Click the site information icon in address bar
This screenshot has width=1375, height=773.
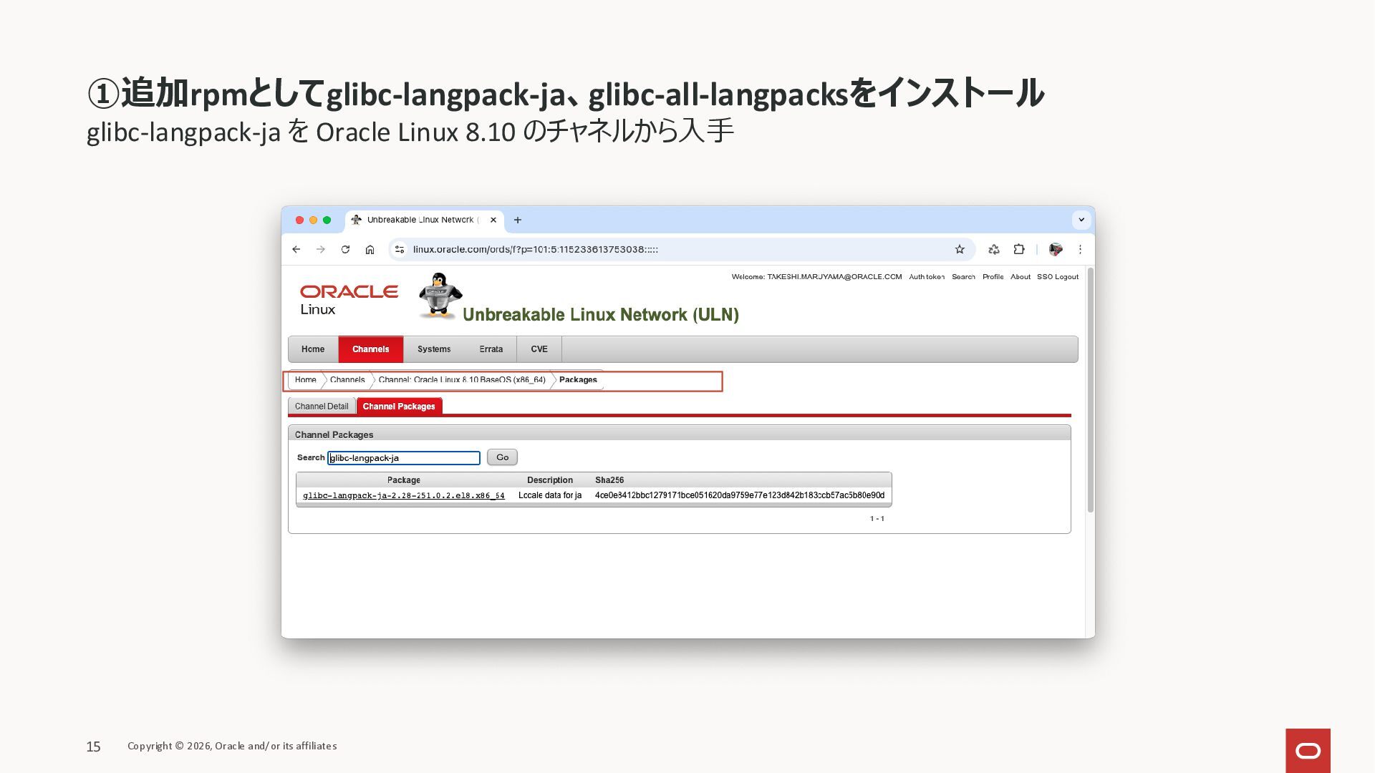(x=400, y=249)
